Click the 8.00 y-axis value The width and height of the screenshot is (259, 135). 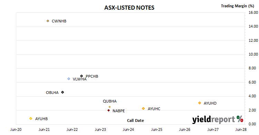tap(252, 68)
